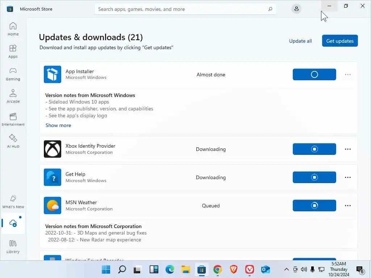Viewport: 371px width, 278px height.
Task: Click the search magnifier icon in search box
Action: click(270, 9)
